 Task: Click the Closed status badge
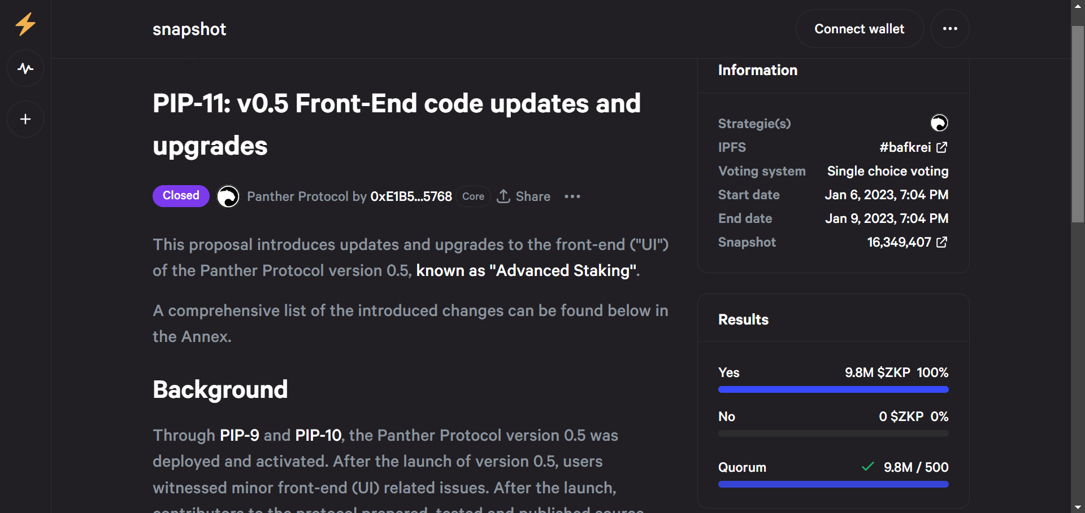click(181, 196)
